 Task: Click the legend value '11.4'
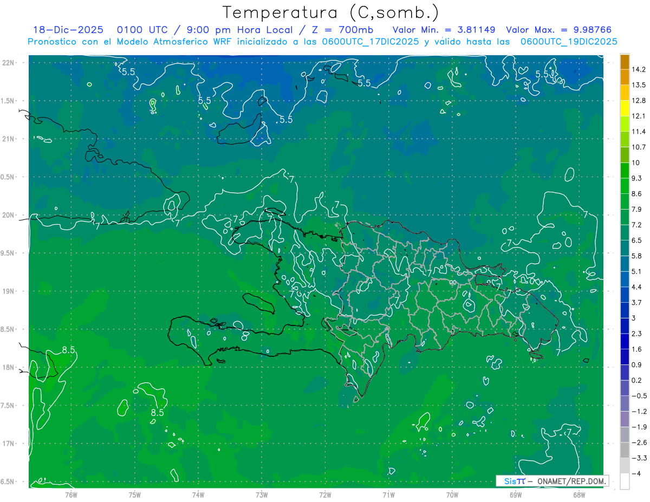click(639, 132)
